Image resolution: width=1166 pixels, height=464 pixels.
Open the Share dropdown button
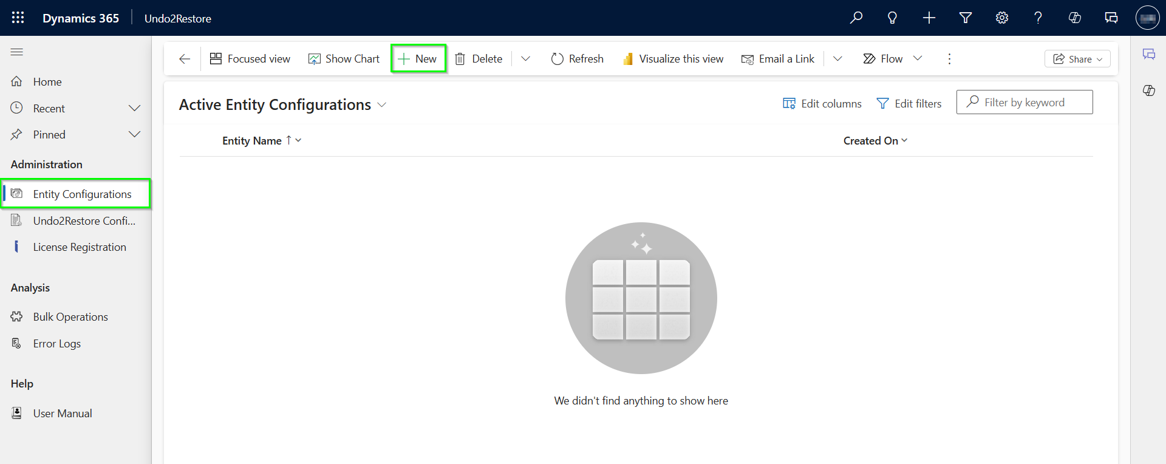tap(1077, 59)
